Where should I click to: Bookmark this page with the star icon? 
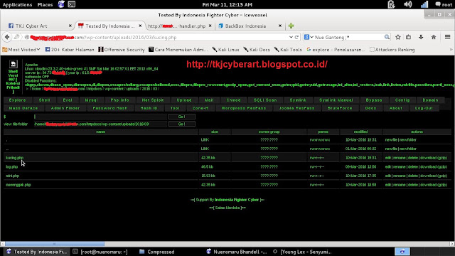pyautogui.click(x=398, y=37)
